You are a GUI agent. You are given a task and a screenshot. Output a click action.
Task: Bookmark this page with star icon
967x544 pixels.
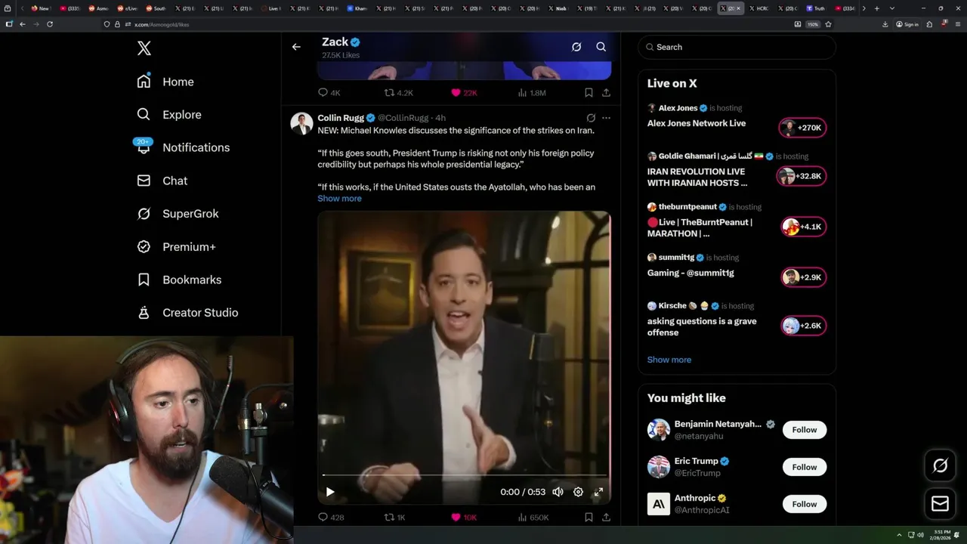(x=828, y=24)
